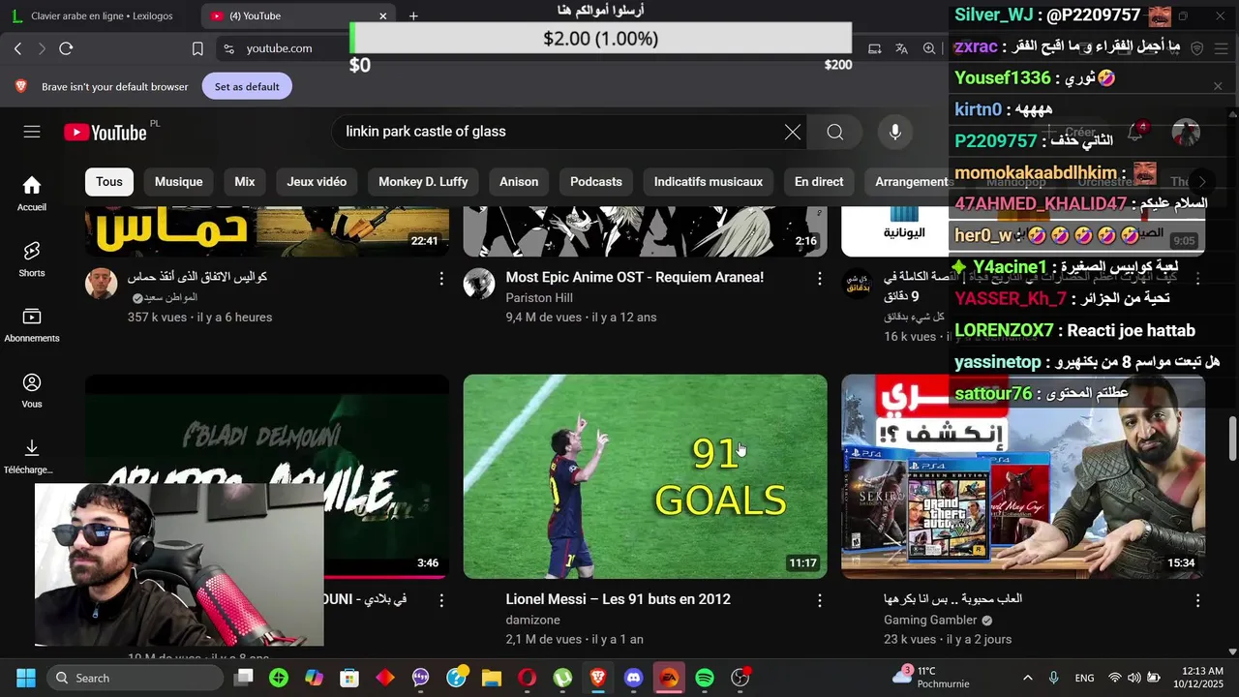The width and height of the screenshot is (1239, 697).
Task: Open the volume control in system tray
Action: click(1133, 678)
